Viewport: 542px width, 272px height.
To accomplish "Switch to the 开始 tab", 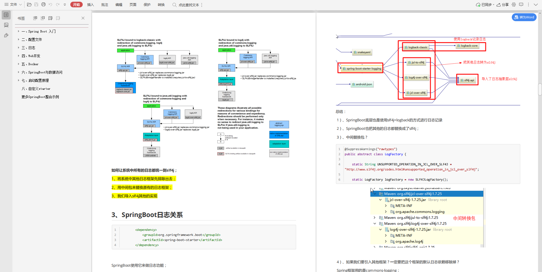I will (x=76, y=5).
